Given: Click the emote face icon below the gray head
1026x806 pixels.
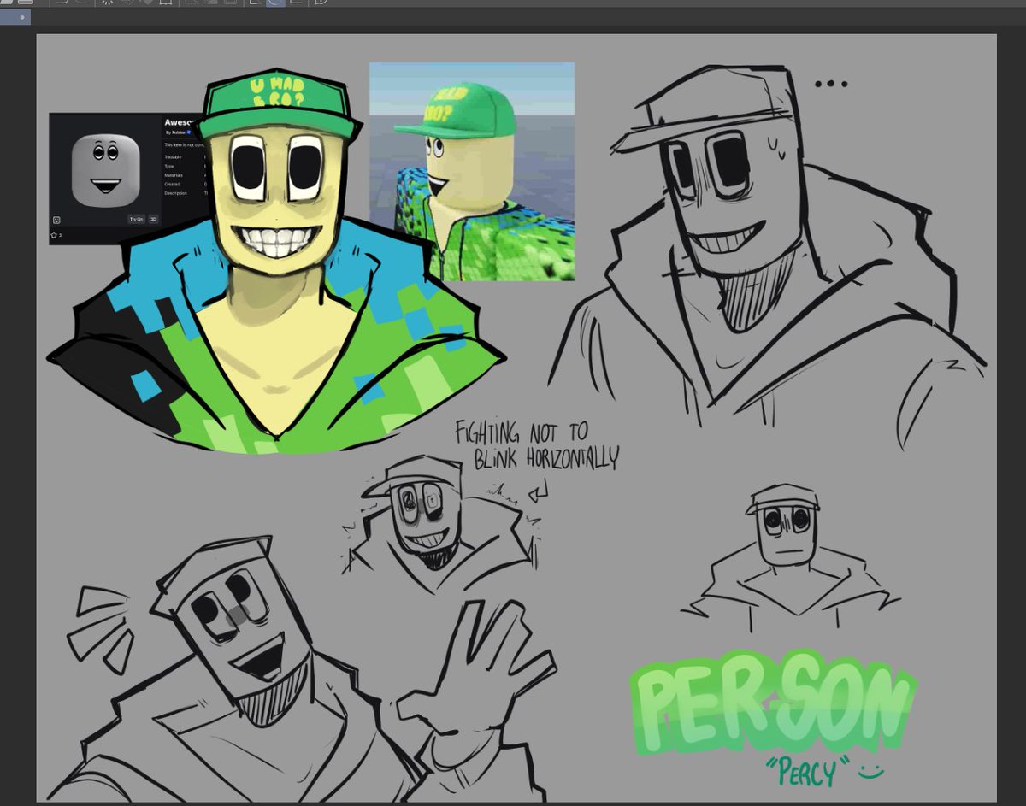Looking at the screenshot, I should (x=56, y=220).
